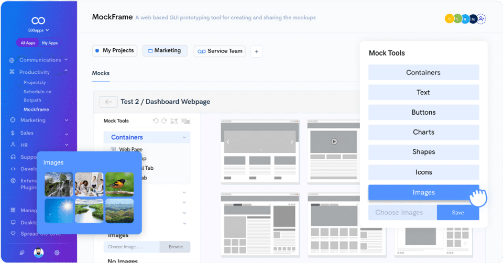Select the Service Team tab
Viewport: 503px width, 263px height.
[x=220, y=51]
